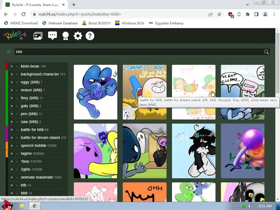Add bfdi tag with its plus

click(x=12, y=193)
